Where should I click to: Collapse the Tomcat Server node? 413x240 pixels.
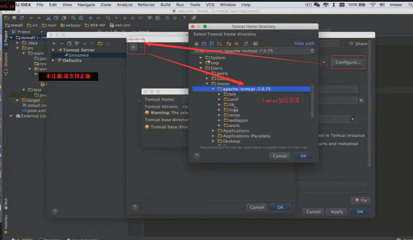[x=53, y=50]
